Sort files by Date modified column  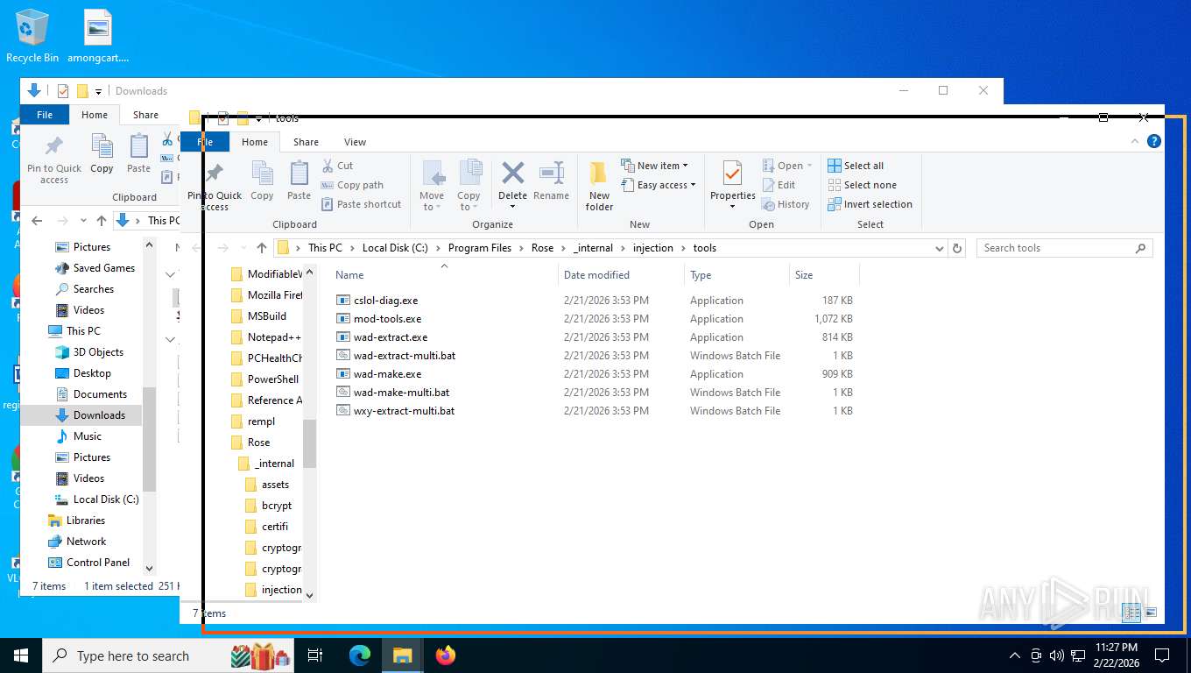tap(621, 275)
